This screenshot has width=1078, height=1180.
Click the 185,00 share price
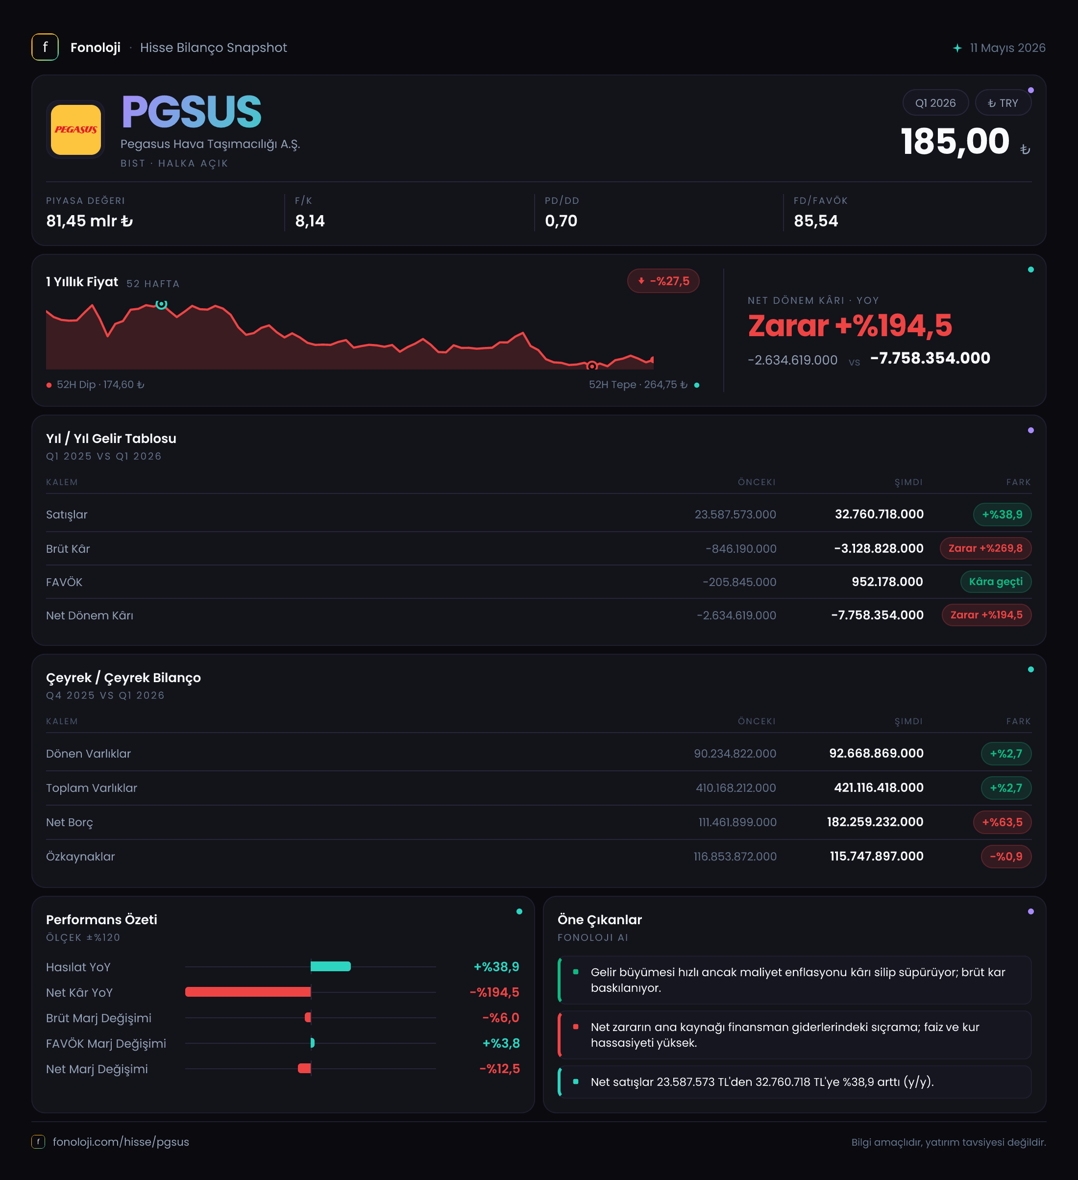point(955,142)
